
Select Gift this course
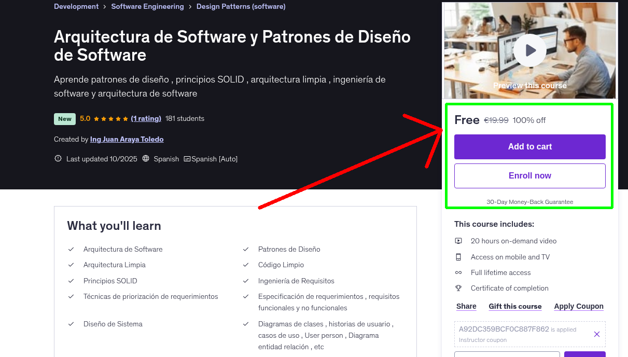coord(515,306)
